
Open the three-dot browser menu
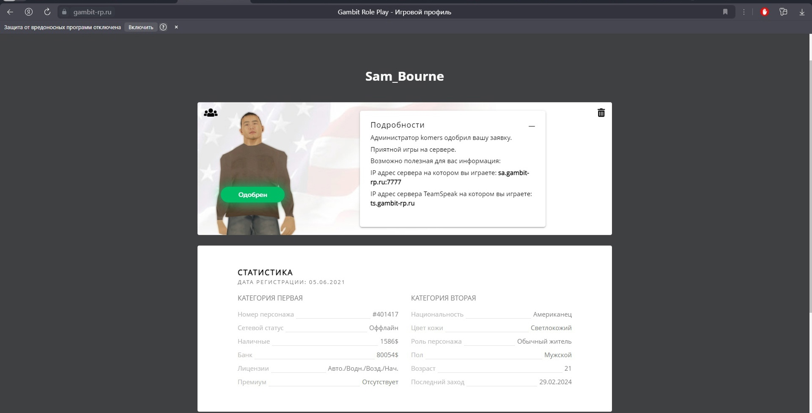click(744, 12)
